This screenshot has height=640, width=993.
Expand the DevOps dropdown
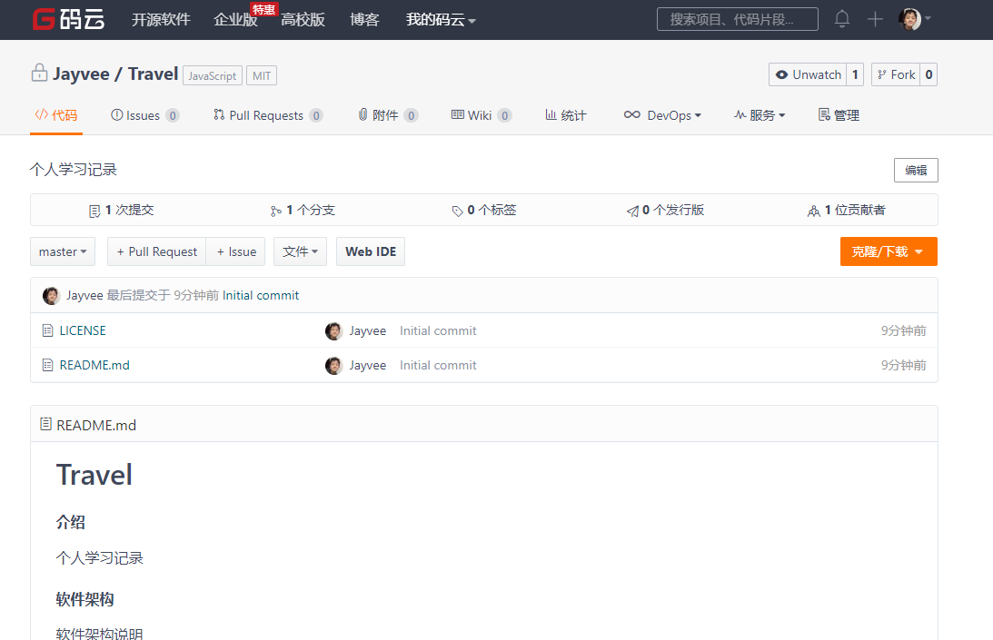click(662, 115)
